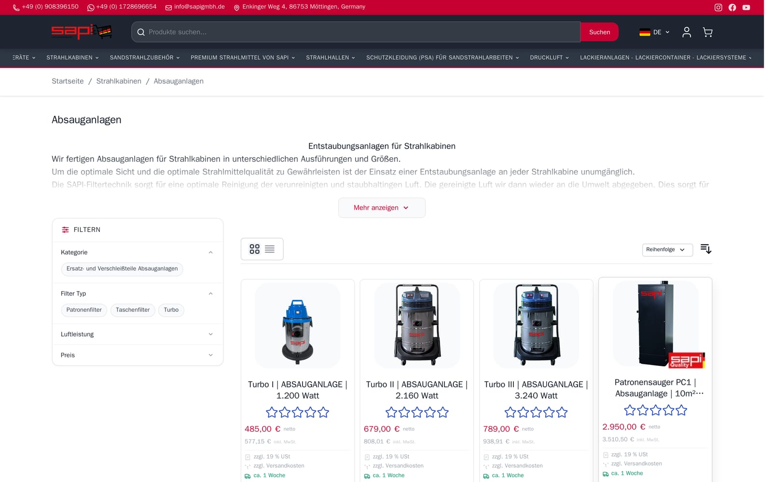Open the Sandstrahlzubehör nav menu
772x482 pixels.
(x=145, y=57)
